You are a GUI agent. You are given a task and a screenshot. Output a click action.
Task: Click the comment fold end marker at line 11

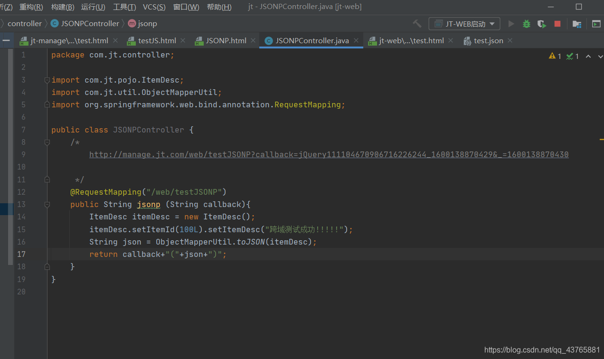47,179
